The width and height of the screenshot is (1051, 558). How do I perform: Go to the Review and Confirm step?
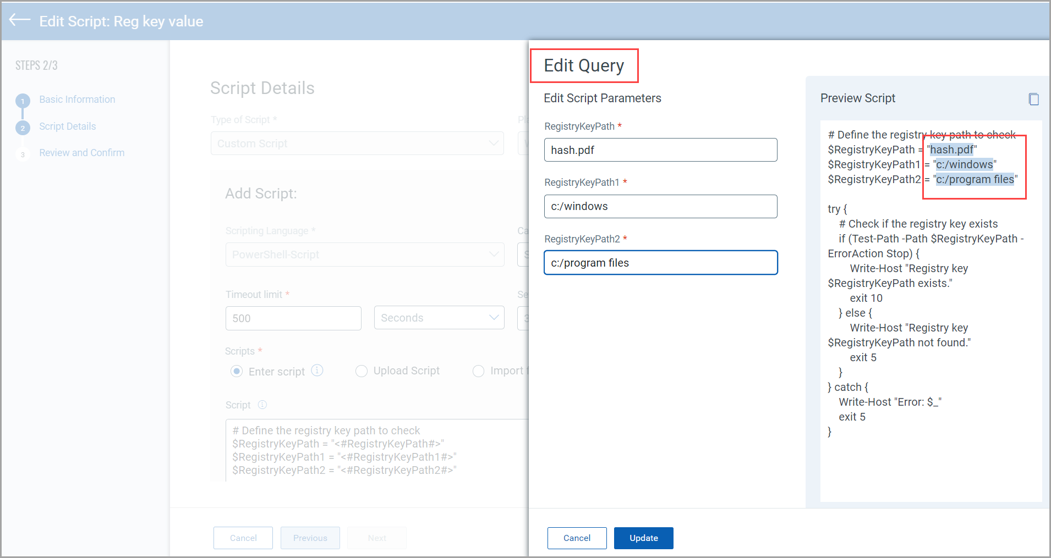[x=81, y=152]
